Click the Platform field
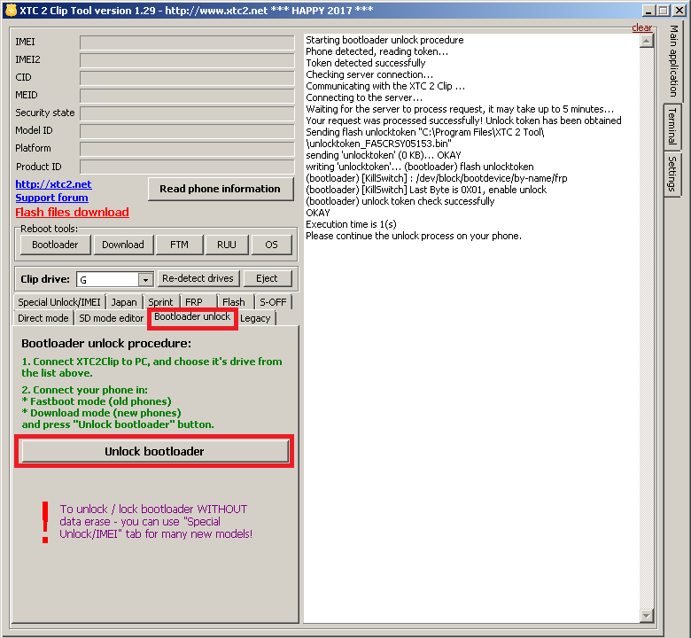The width and height of the screenshot is (691, 638). pyautogui.click(x=187, y=149)
